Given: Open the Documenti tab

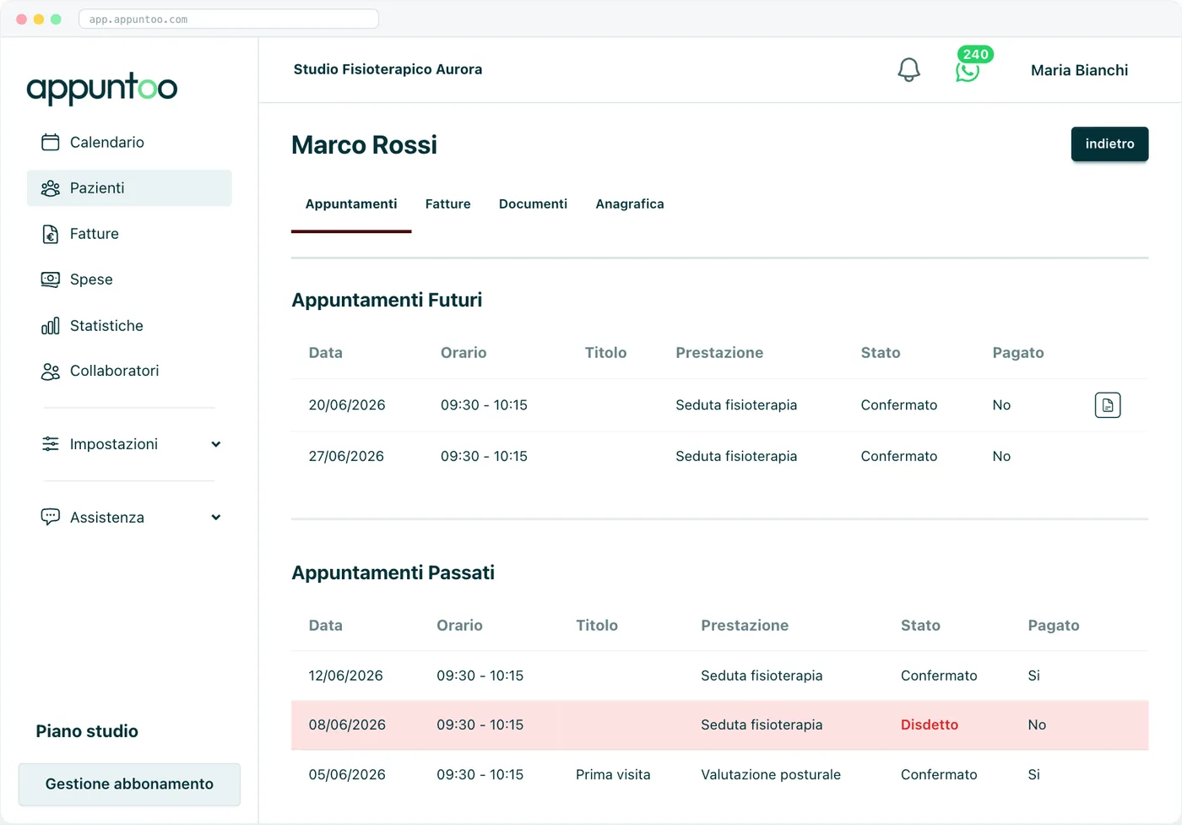Looking at the screenshot, I should click(533, 204).
